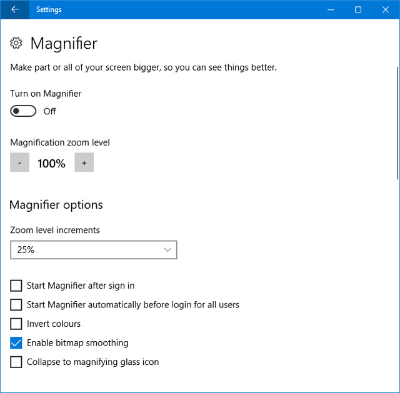The width and height of the screenshot is (400, 393).
Task: Uncheck Enable bitmap smoothing
Action: pos(16,343)
